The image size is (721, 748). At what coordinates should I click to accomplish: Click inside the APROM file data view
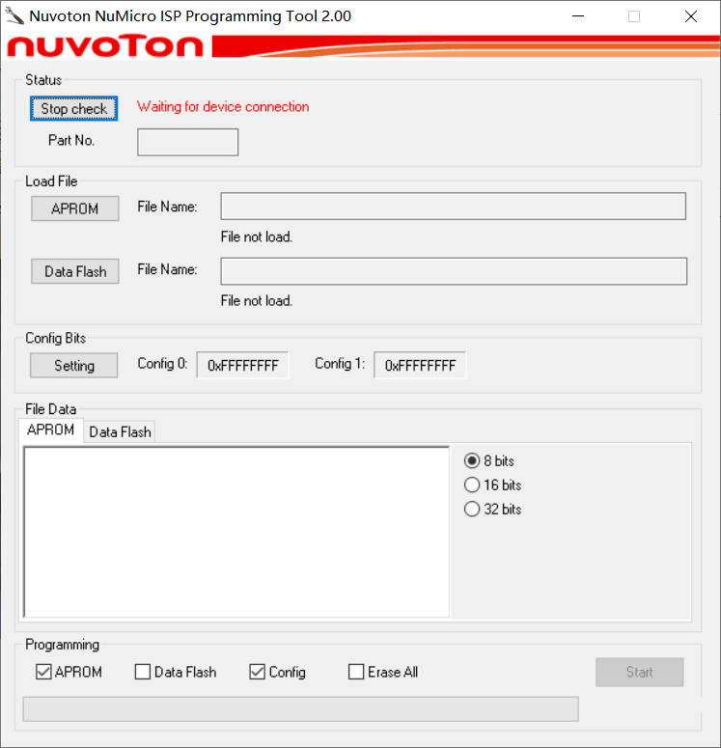point(236,532)
